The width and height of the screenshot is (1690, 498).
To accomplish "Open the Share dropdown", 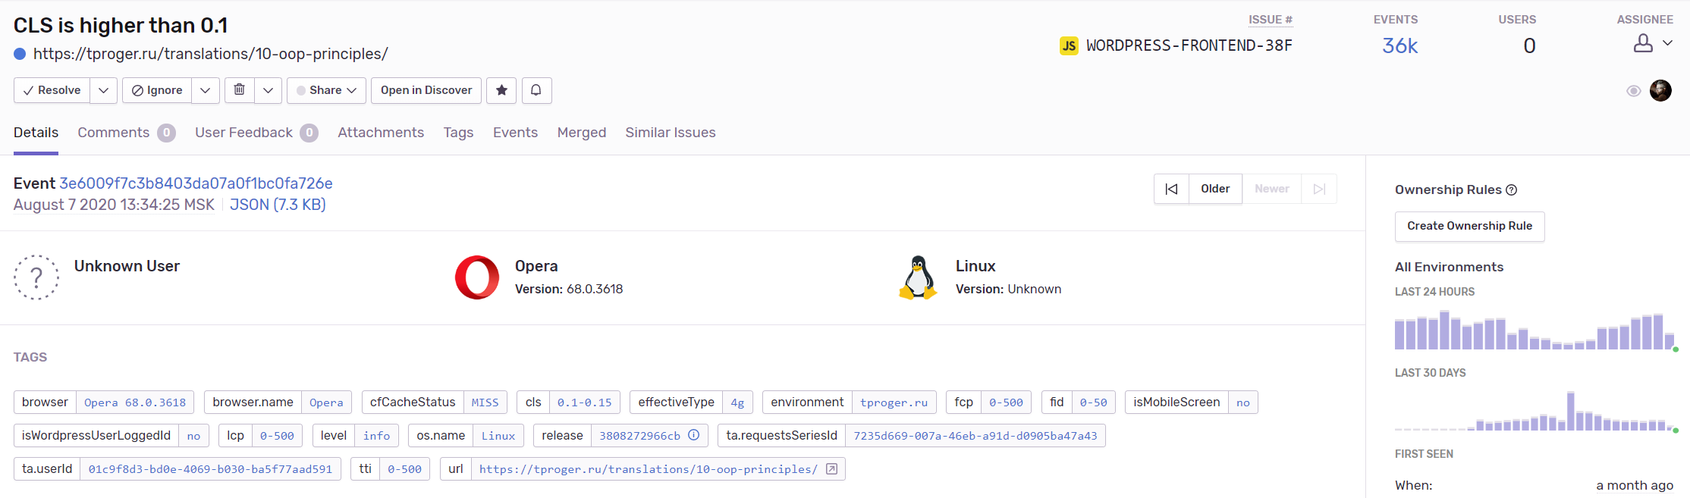I will 326,90.
